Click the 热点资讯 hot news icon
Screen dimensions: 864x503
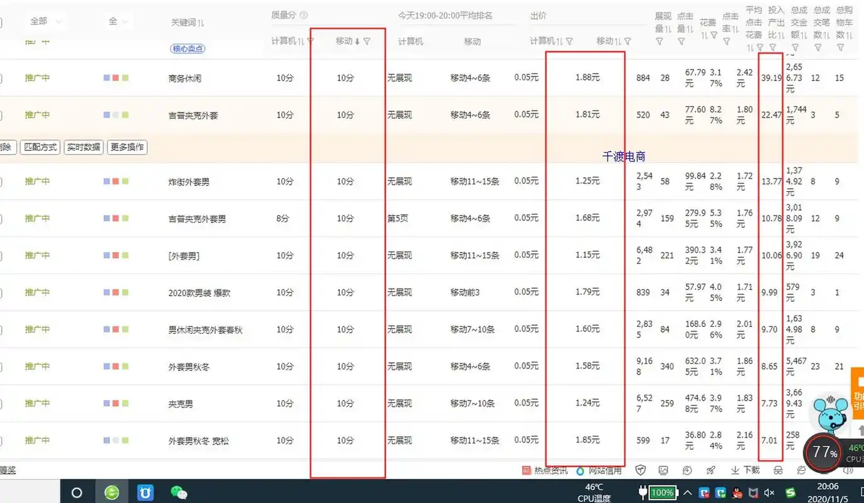pyautogui.click(x=527, y=470)
